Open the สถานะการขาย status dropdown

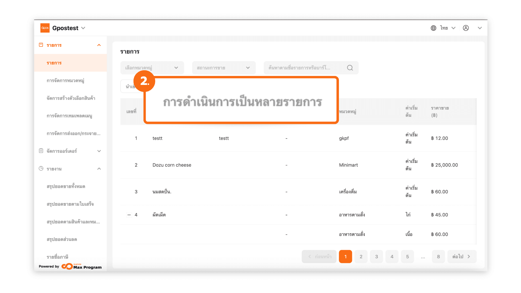pos(223,68)
